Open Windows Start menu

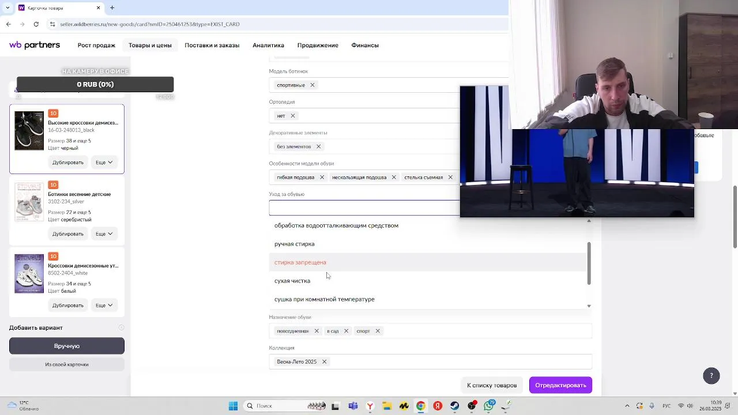point(233,406)
